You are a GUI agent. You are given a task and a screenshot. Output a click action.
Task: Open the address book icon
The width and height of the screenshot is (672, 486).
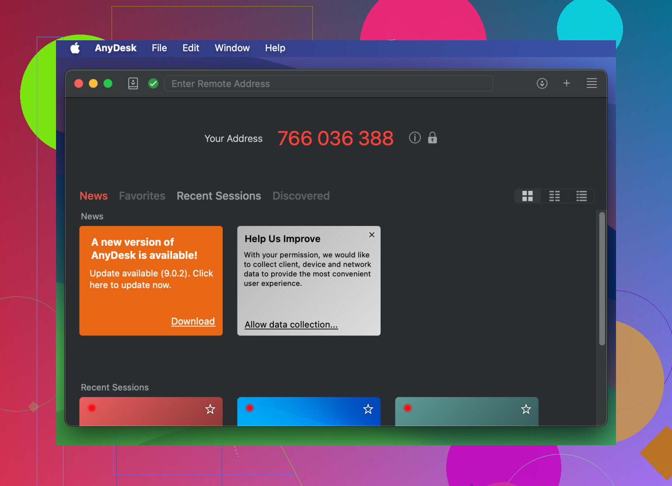(133, 83)
